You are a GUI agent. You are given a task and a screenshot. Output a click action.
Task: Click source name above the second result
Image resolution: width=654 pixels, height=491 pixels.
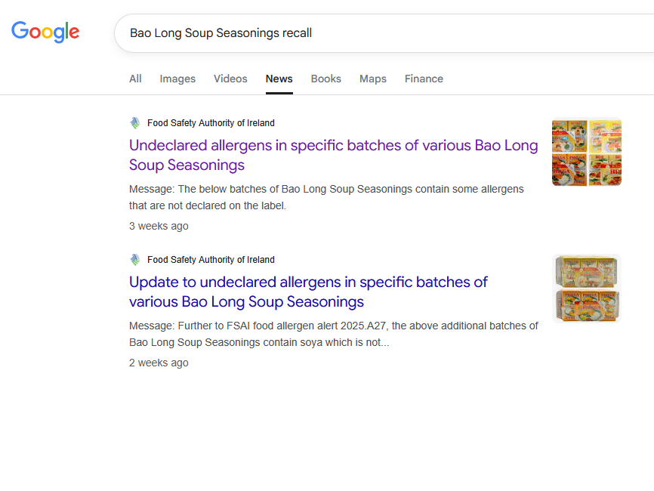[211, 260]
